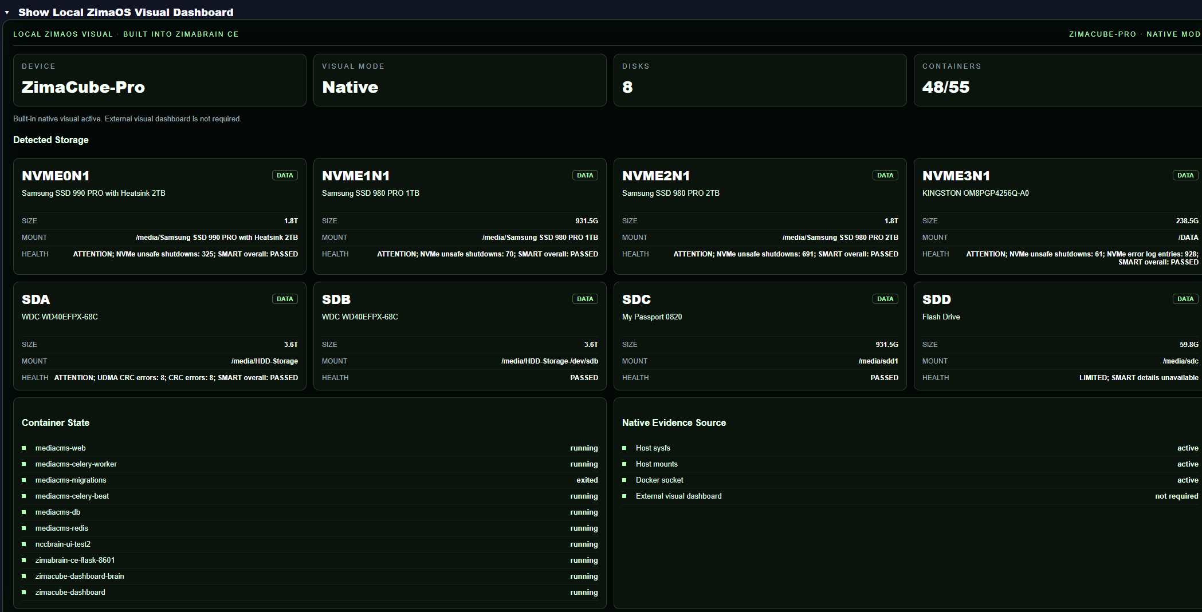Click the zimabrain-ce-flask-8601 container row
This screenshot has height=612, width=1202.
(x=309, y=560)
